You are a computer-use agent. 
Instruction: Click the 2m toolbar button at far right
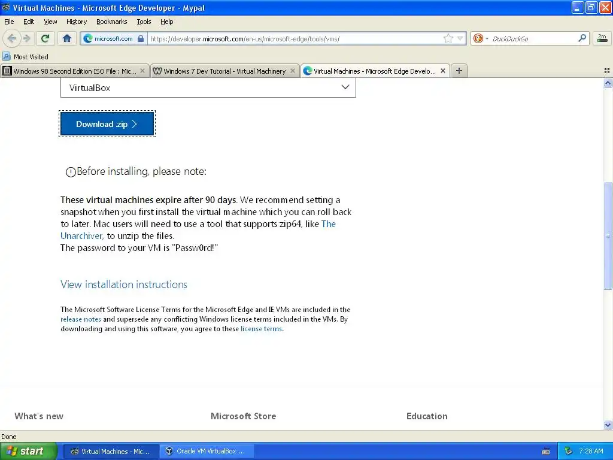click(x=602, y=38)
